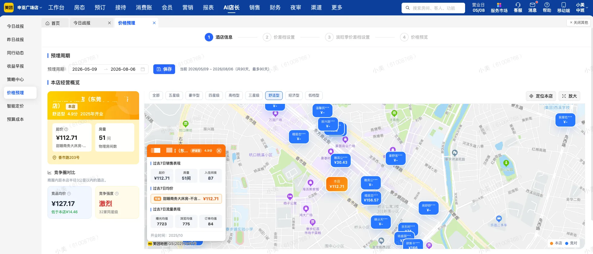Click 竞争强度 info question icon
Image resolution: width=593 pixels, height=254 pixels.
(x=117, y=194)
